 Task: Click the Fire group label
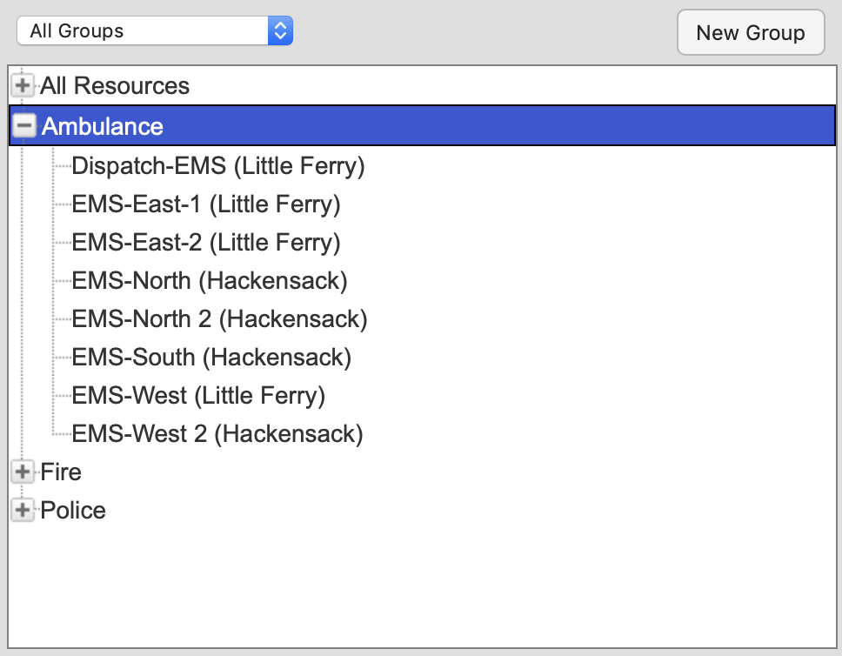[61, 471]
